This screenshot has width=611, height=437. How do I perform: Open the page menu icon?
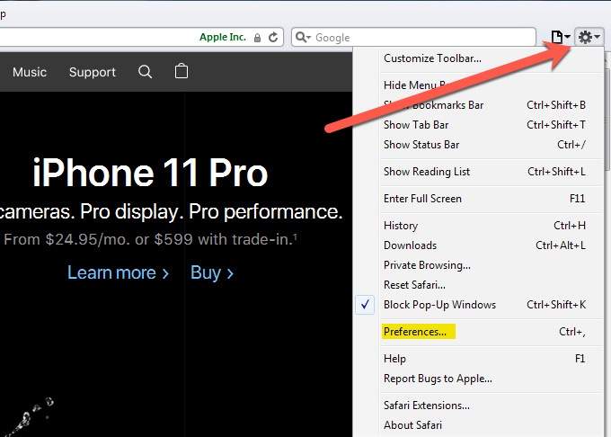(561, 38)
